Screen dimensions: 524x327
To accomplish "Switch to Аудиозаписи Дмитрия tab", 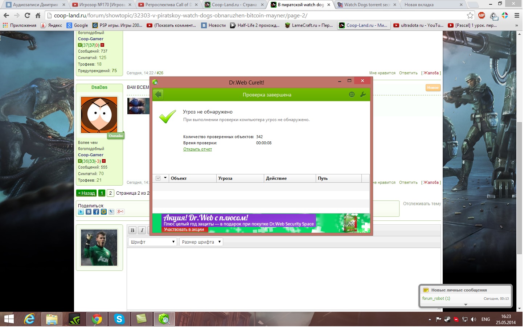I will 36,5.
